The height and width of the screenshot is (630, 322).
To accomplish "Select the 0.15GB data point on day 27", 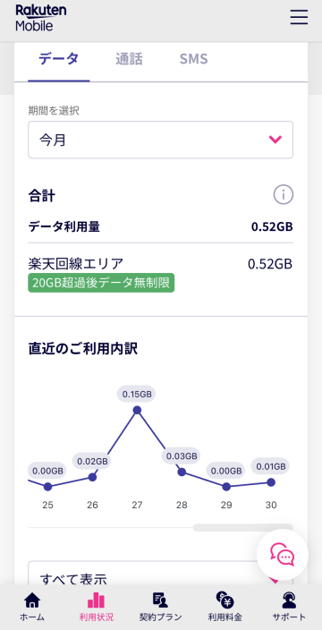I will (137, 410).
